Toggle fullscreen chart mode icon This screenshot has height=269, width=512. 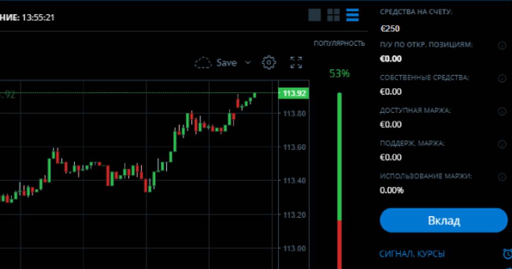point(296,62)
